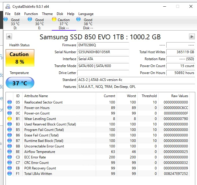
Task: Select the Airflow Temperature attribute name
Action: [x=40, y=152]
